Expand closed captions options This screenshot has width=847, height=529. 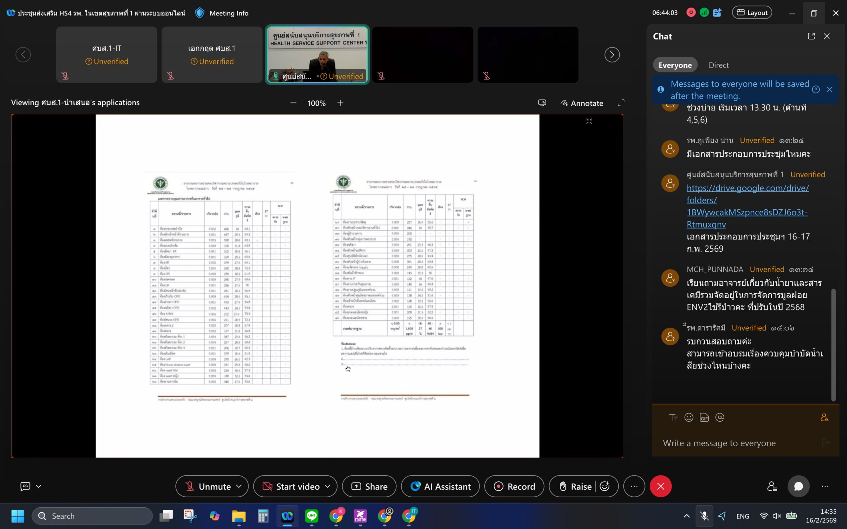tap(38, 486)
